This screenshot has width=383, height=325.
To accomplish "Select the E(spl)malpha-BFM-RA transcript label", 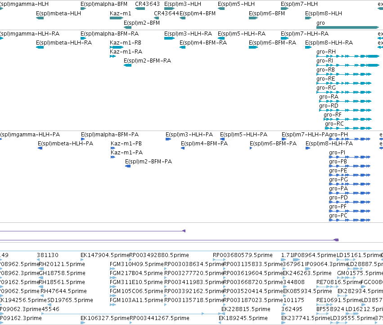I will click(110, 34).
